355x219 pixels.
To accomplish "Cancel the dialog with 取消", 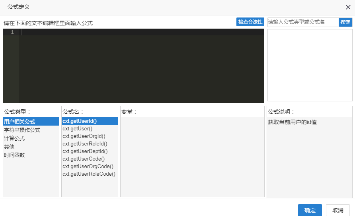I will click(337, 211).
